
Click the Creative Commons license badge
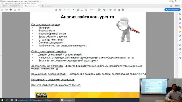42,95
